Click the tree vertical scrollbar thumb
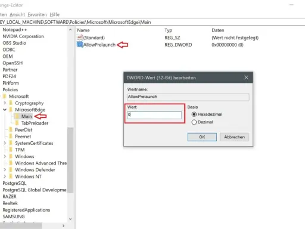Viewport: 305px width, 229px height. 70,160
